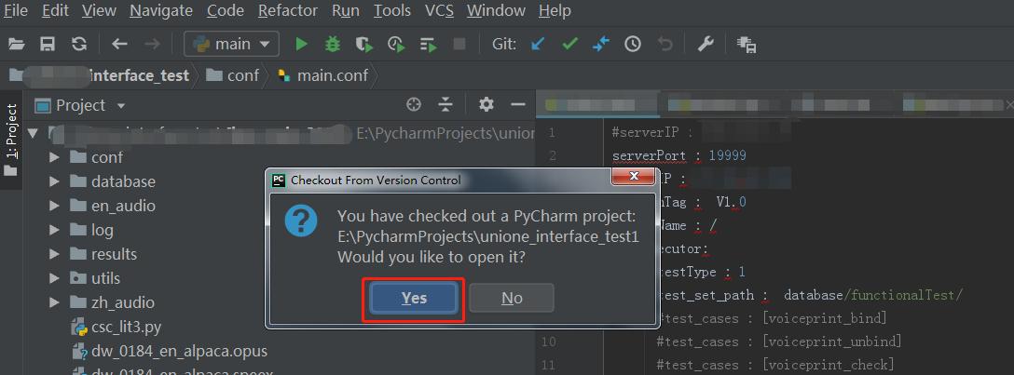The image size is (1014, 375).
Task: Click Yes to open the project
Action: [414, 298]
